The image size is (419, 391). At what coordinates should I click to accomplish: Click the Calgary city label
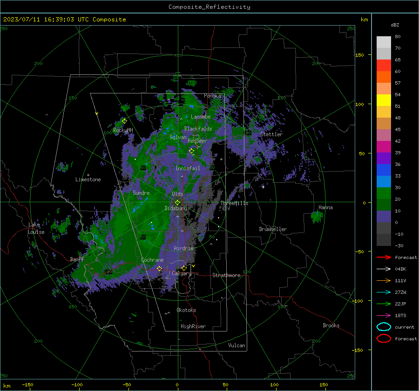182,273
